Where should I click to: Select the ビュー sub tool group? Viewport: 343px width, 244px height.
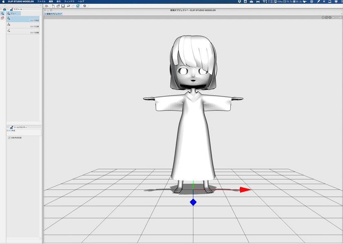click(14, 13)
